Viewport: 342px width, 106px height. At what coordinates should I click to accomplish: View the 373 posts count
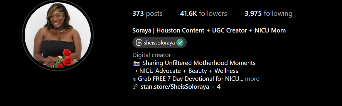click(147, 13)
